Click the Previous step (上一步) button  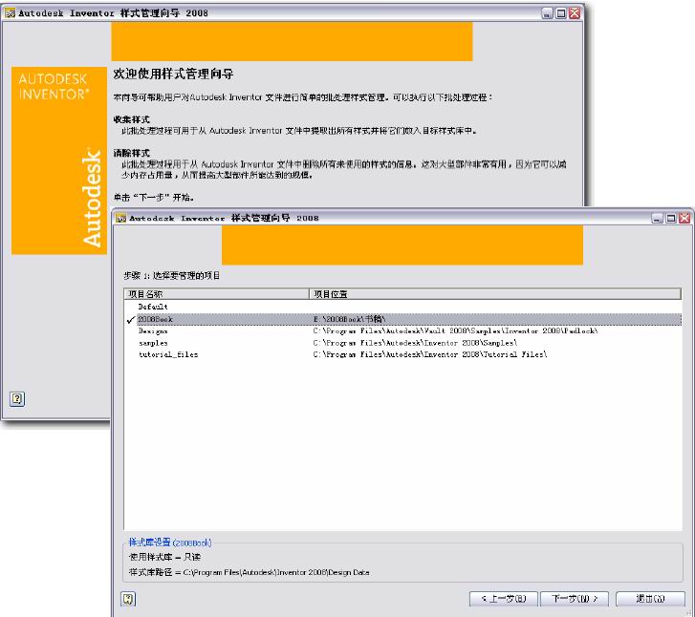504,599
